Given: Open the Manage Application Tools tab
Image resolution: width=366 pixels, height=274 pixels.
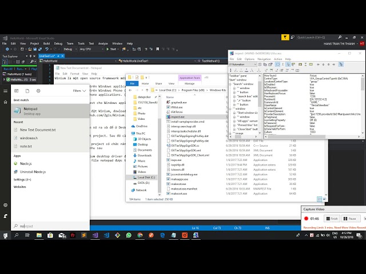Looking at the screenshot, I should (x=189, y=83).
